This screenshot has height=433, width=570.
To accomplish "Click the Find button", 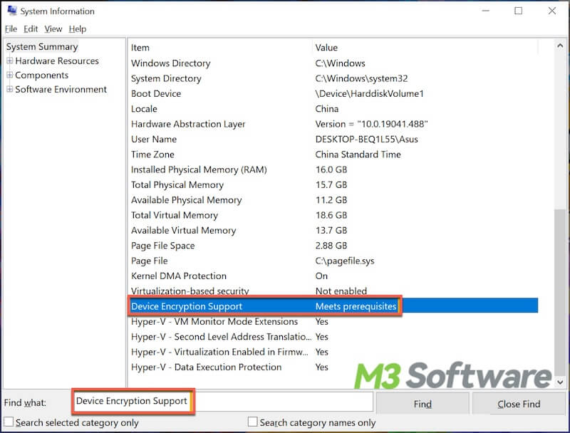I will coord(423,404).
